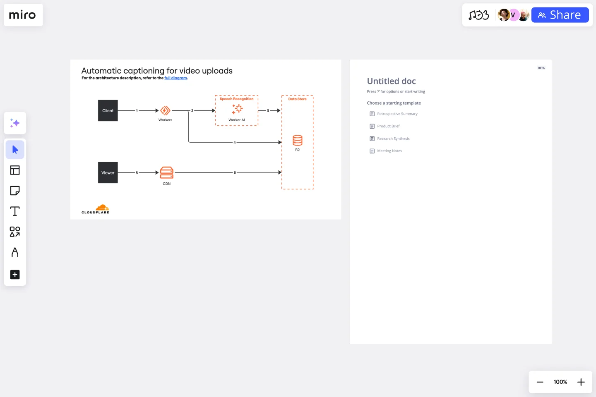Select the Viewer box in diagram
This screenshot has height=397, width=596.
(x=108, y=172)
